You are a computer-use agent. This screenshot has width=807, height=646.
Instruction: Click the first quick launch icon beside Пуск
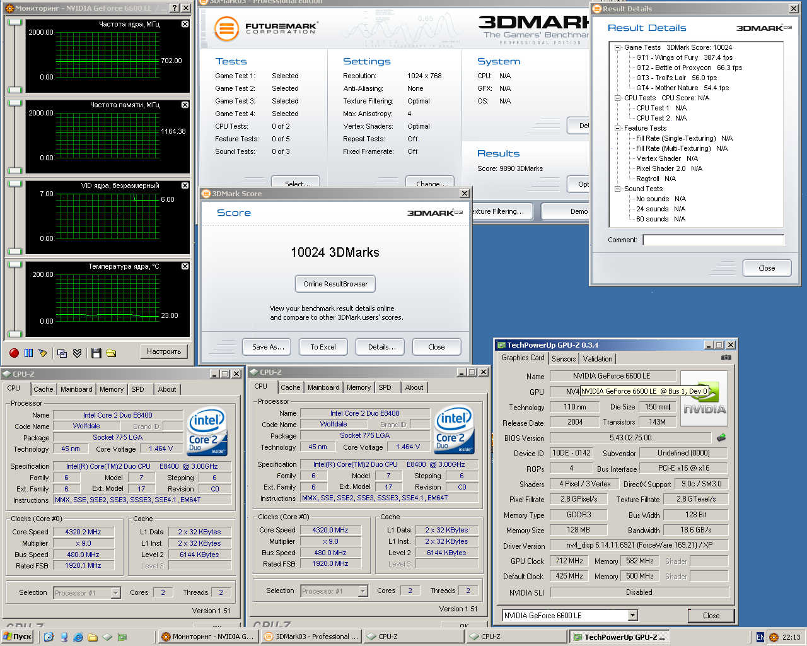pyautogui.click(x=49, y=637)
